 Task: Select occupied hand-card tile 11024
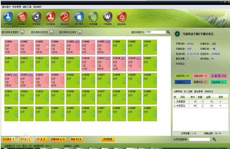[57, 81]
